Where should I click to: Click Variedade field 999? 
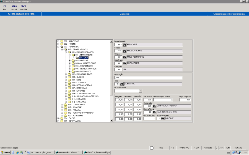pos(148,100)
